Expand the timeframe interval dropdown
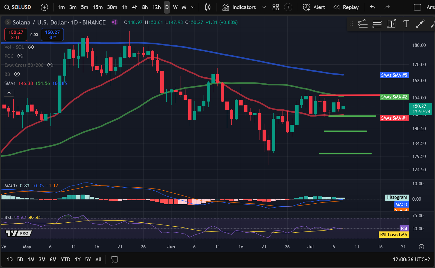The height and width of the screenshot is (268, 435). [x=193, y=7]
